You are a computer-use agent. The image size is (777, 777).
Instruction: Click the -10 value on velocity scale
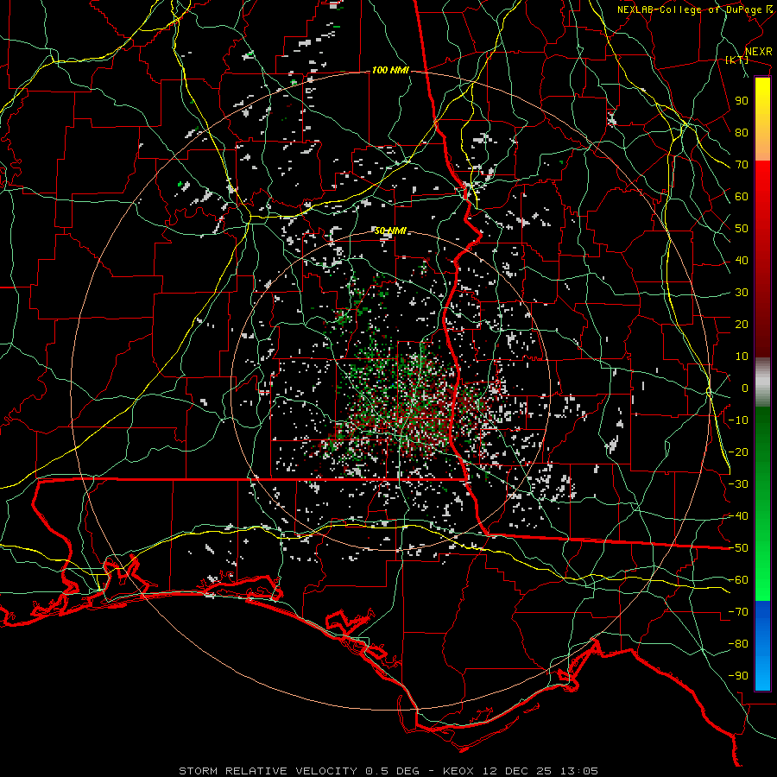coord(738,420)
